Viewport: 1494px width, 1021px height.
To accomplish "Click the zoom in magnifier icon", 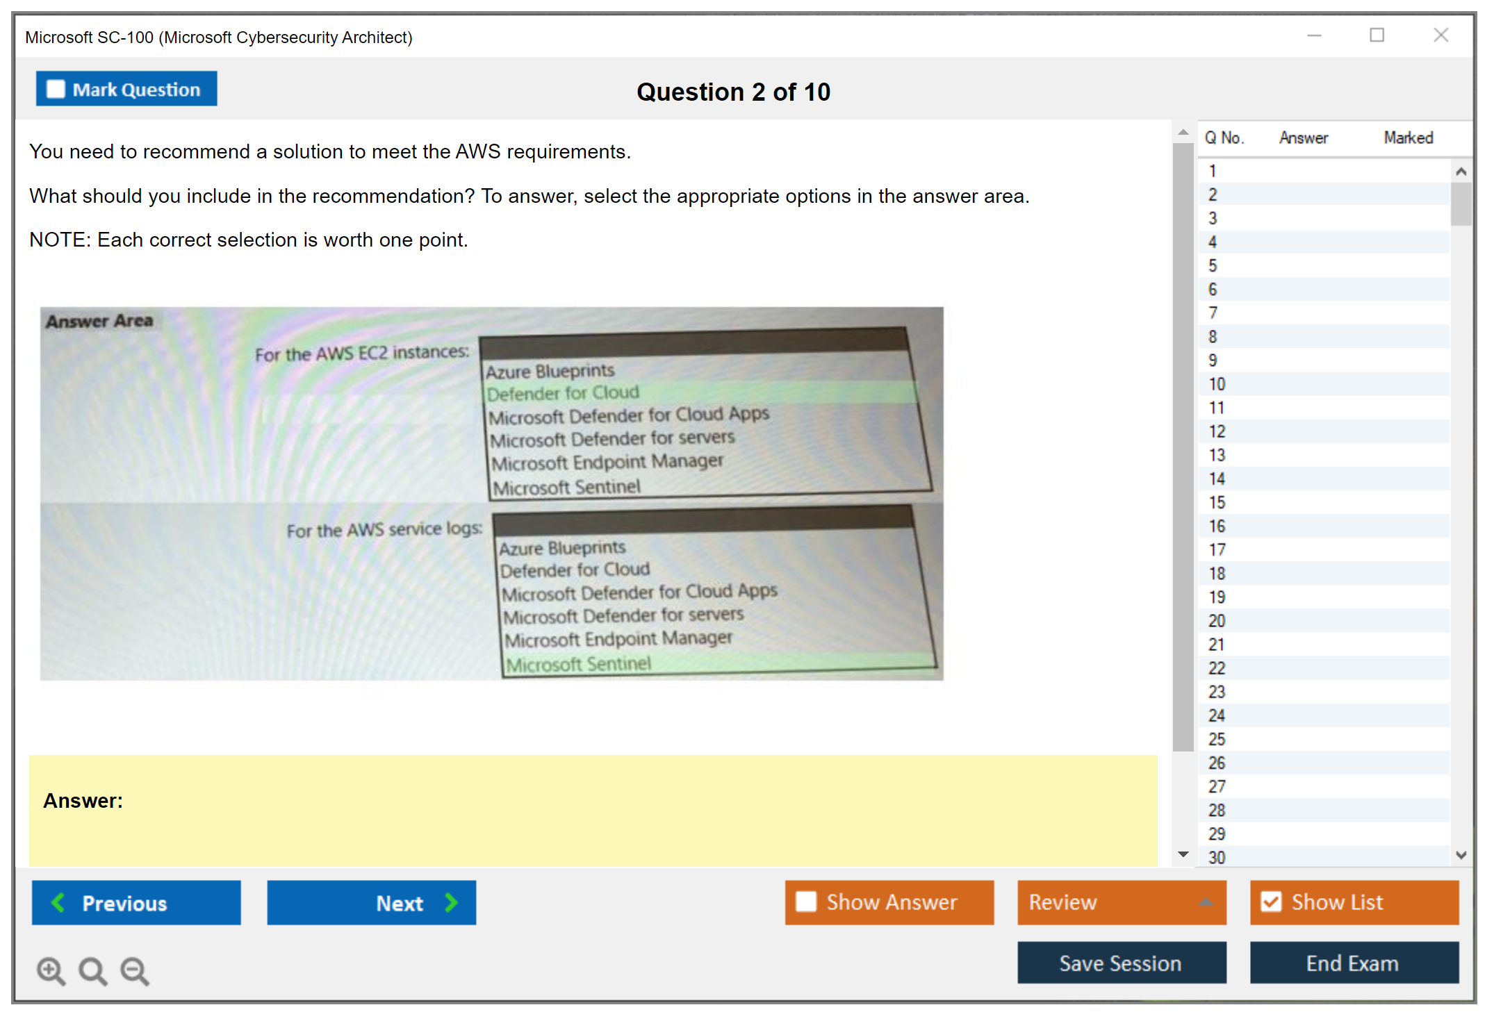I will [51, 970].
